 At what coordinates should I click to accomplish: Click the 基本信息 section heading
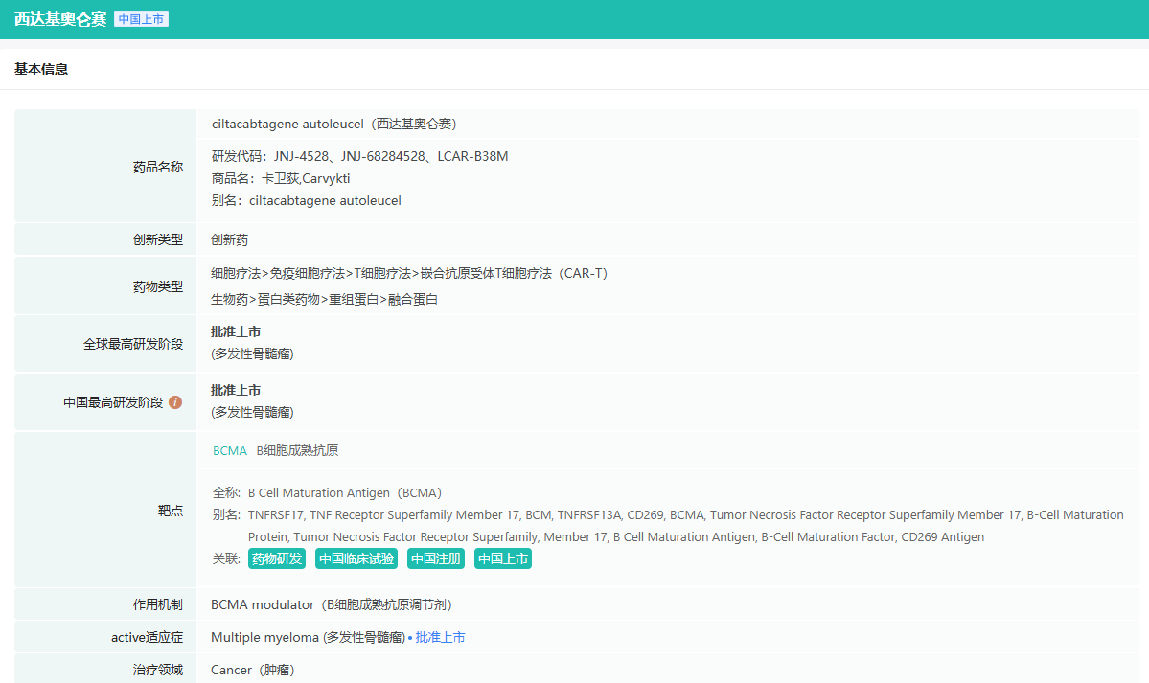(41, 69)
